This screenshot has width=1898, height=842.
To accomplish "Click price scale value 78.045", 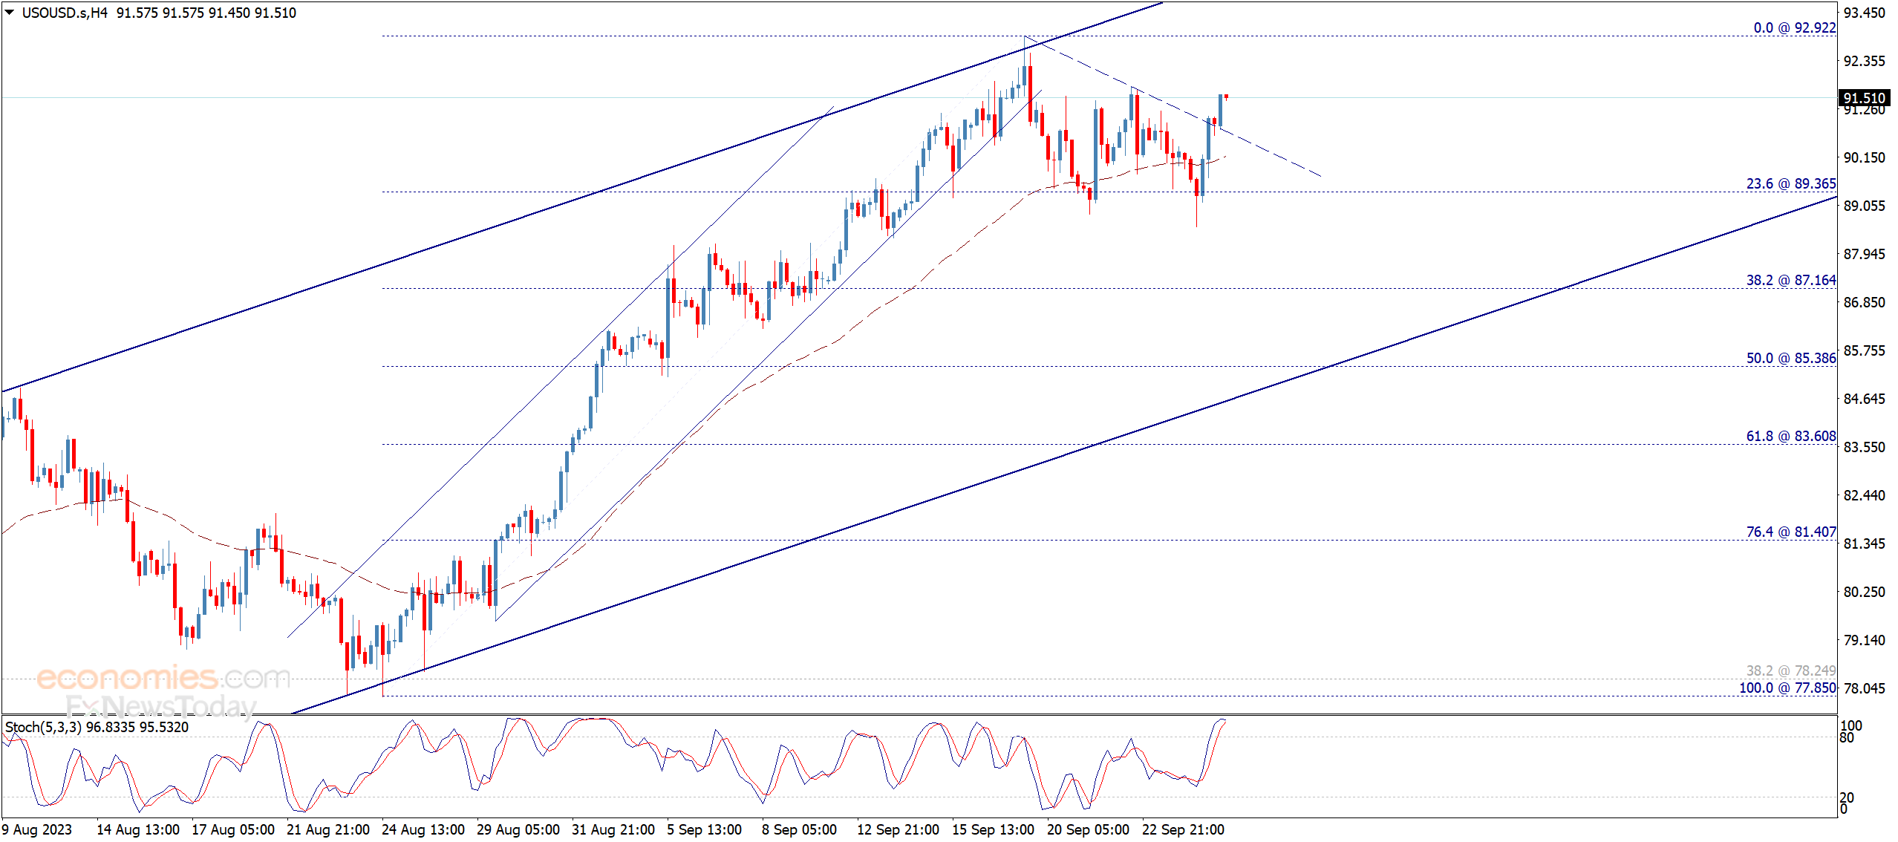I will click(1864, 688).
